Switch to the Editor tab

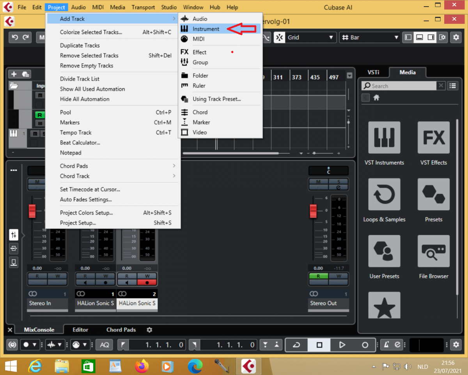(80, 330)
